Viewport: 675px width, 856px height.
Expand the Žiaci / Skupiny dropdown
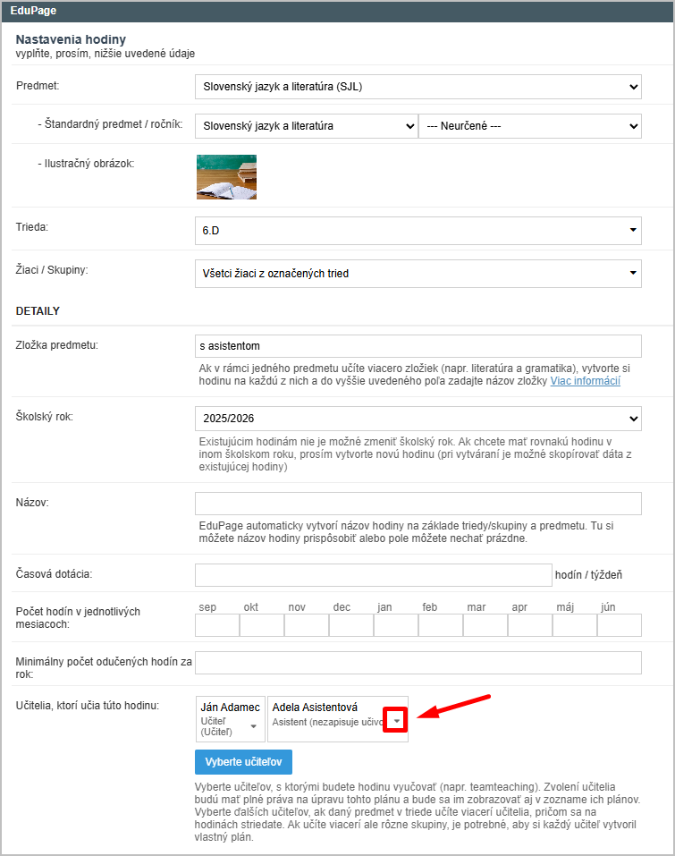tap(418, 273)
